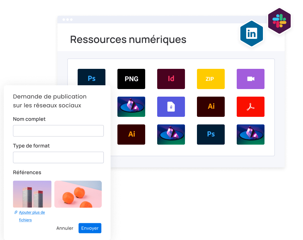Select the Ps tile in top row

92,77
